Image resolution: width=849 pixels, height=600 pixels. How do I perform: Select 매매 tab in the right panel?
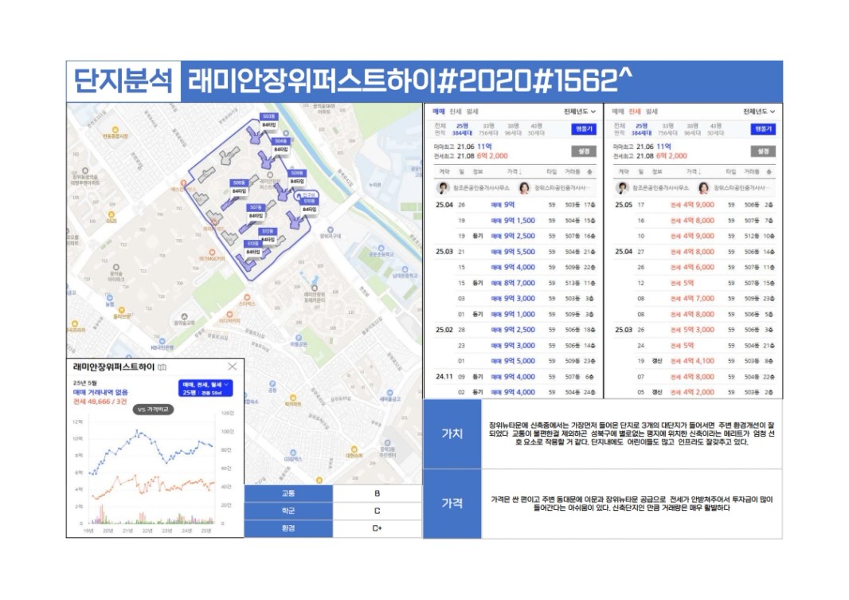618,112
